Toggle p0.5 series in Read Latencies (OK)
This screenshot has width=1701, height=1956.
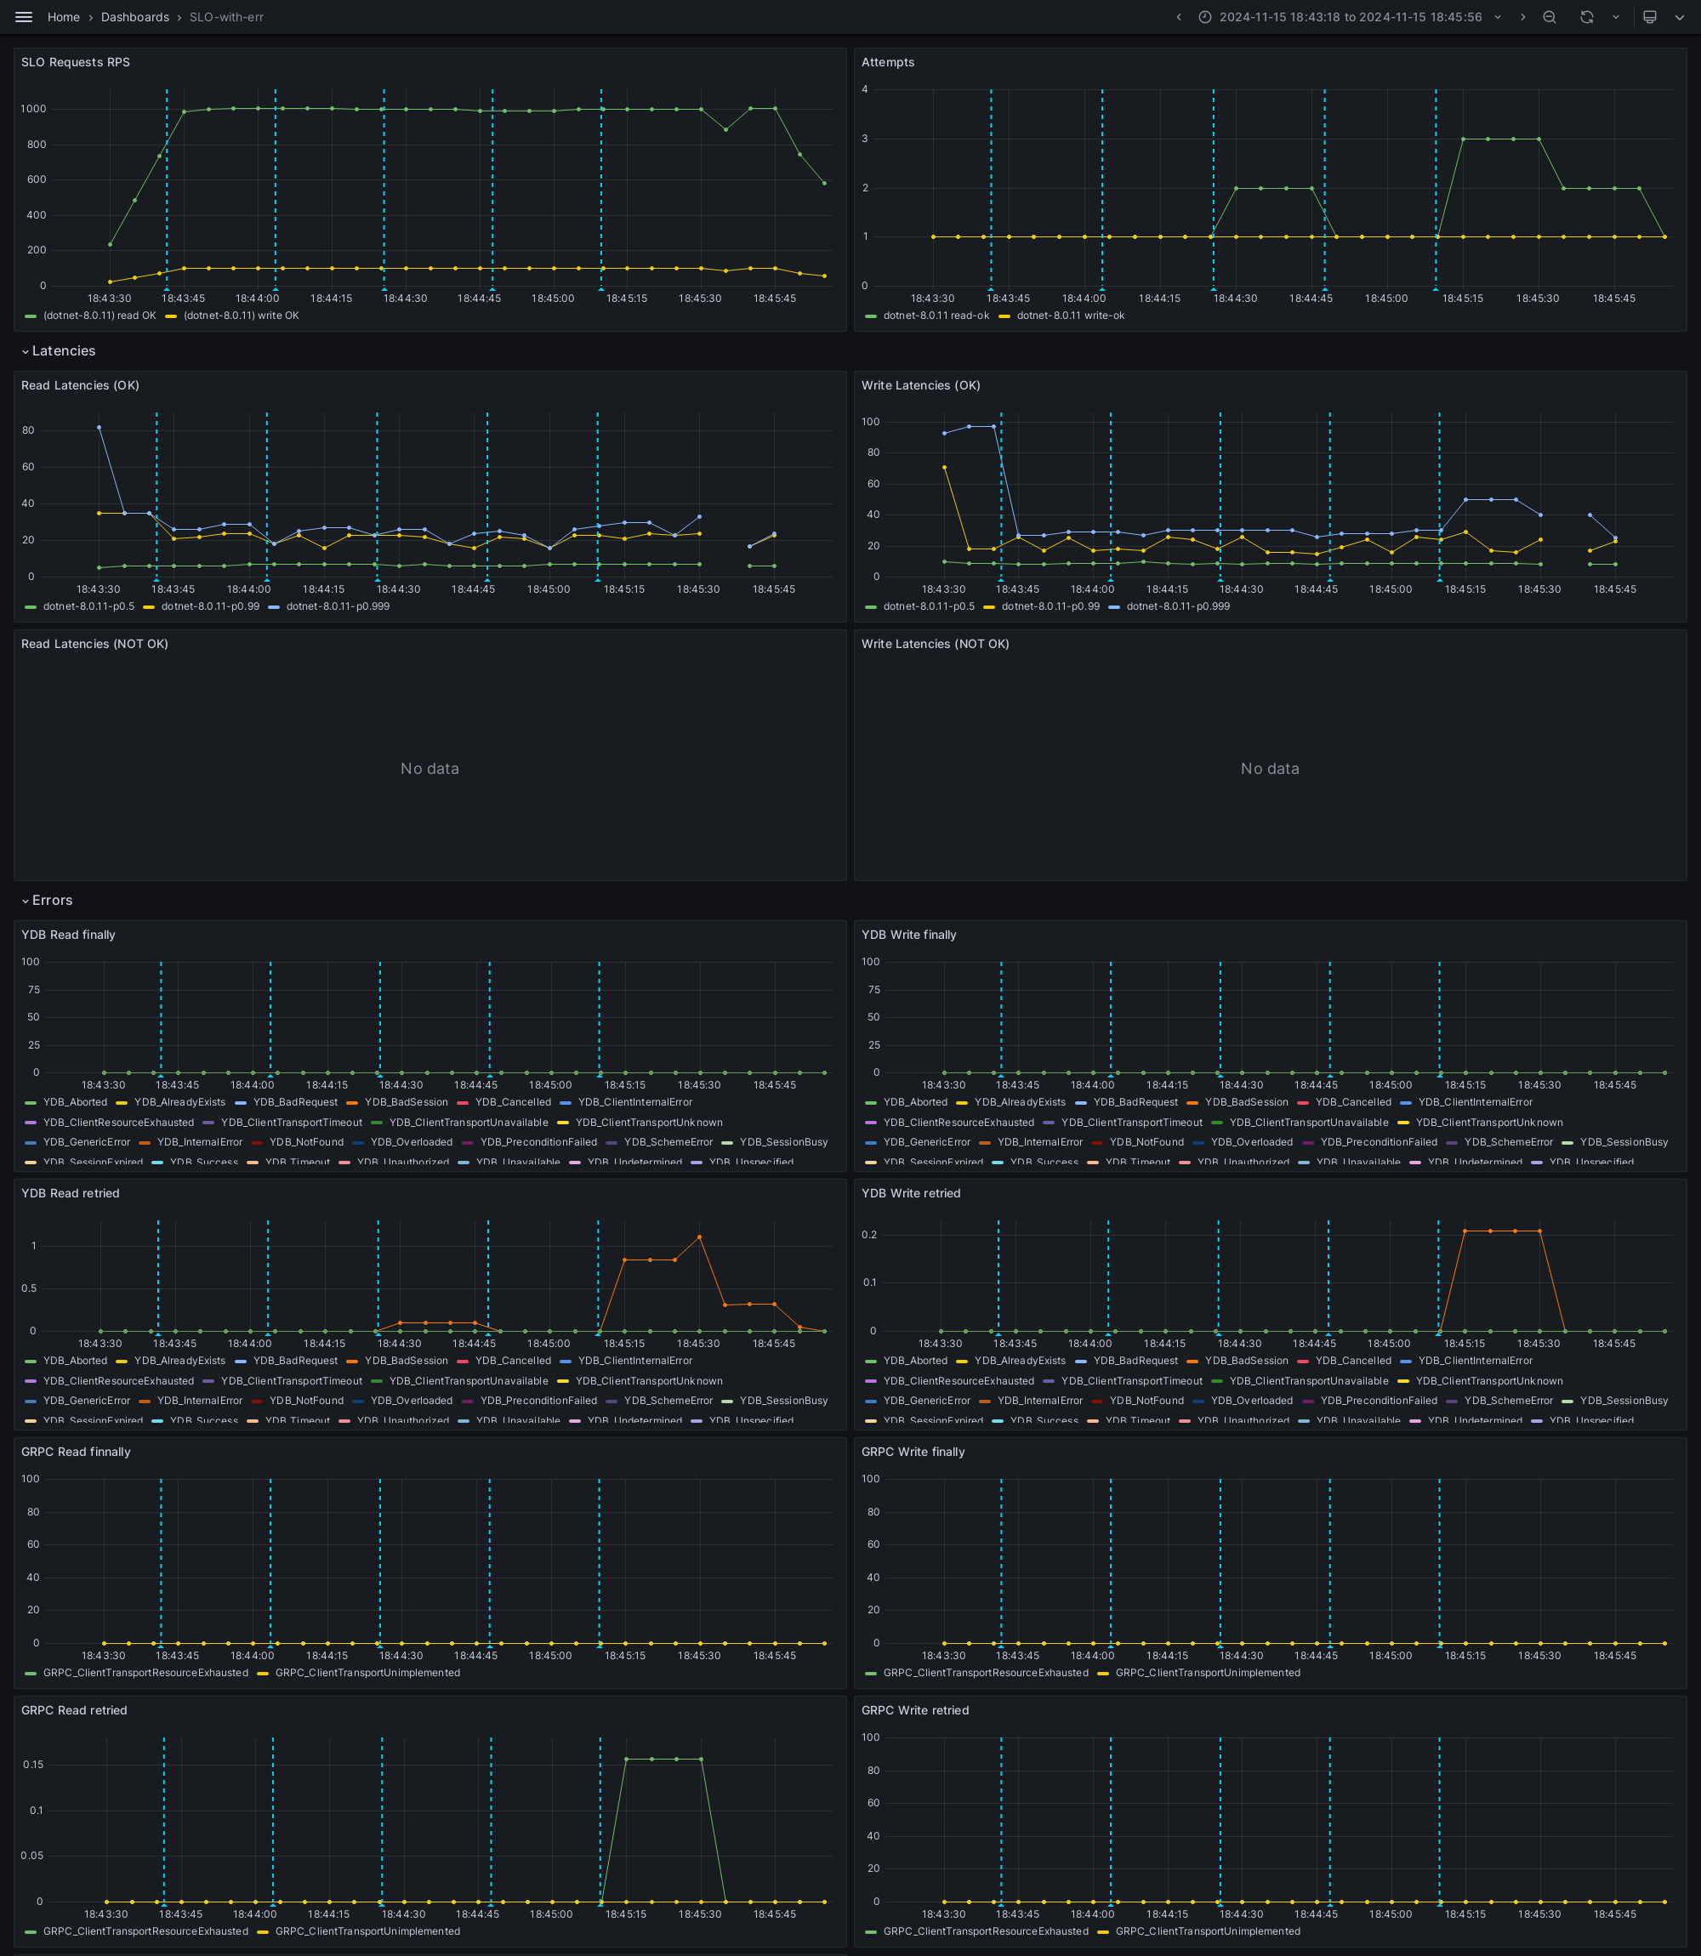click(x=89, y=606)
